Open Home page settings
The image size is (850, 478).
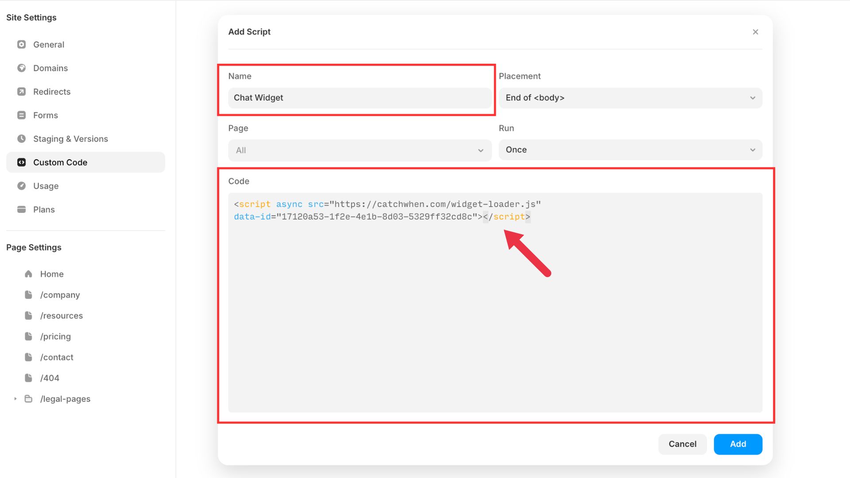[x=85, y=274]
